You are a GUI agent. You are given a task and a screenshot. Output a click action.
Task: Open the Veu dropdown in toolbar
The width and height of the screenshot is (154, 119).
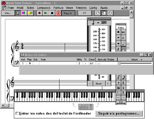click(x=8, y=13)
